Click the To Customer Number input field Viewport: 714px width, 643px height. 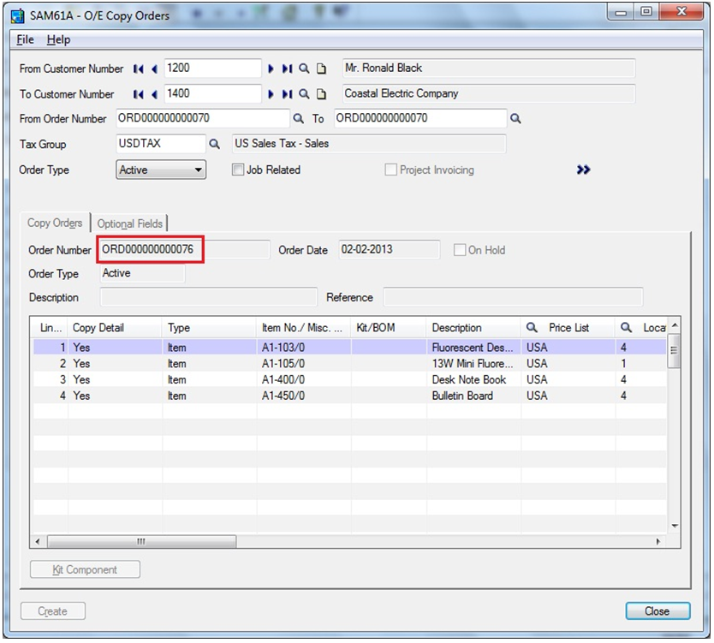click(212, 94)
